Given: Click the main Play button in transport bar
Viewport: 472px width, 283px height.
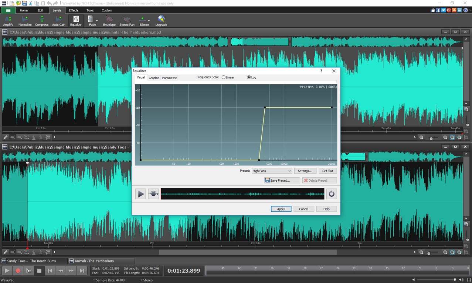Looking at the screenshot, I should click(x=7, y=270).
